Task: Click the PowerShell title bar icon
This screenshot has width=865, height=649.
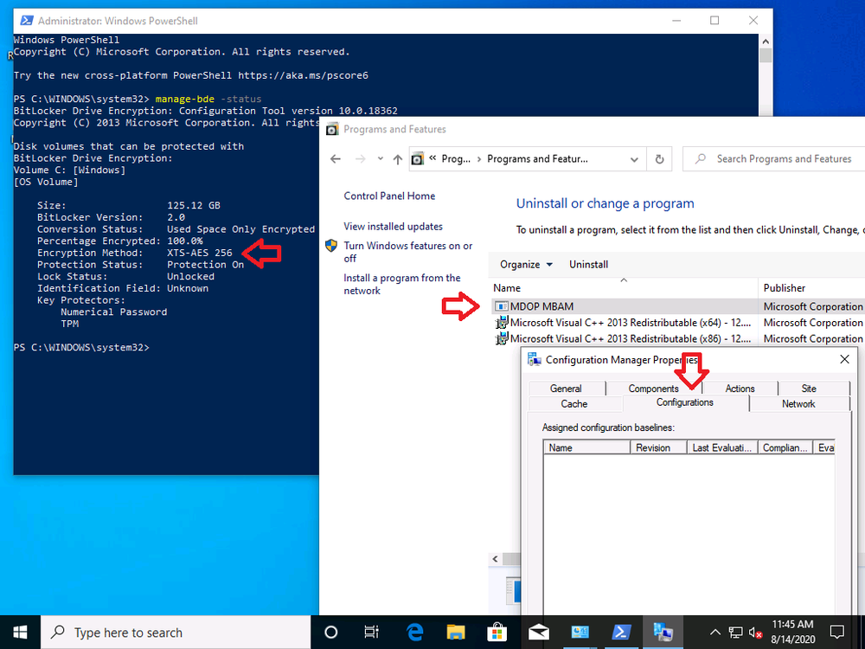Action: [26, 21]
